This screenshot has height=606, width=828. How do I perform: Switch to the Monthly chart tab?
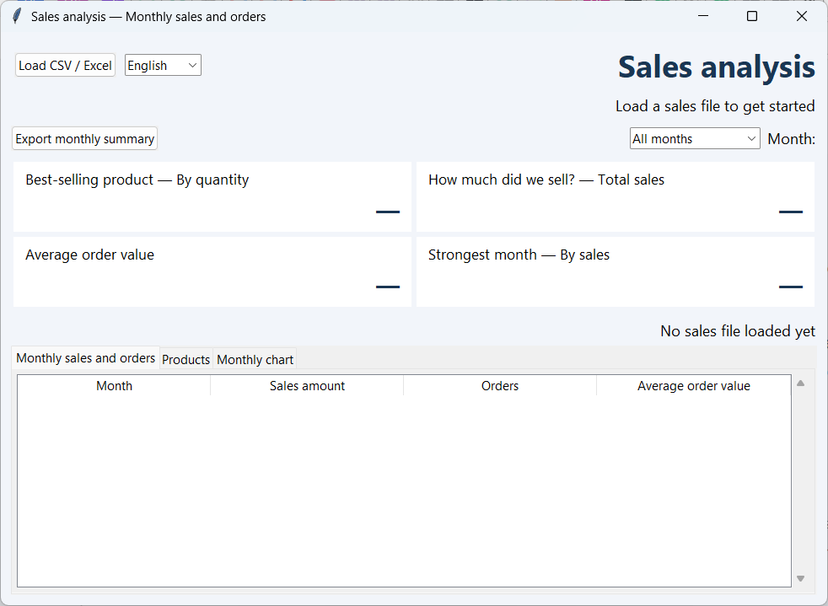[255, 360]
